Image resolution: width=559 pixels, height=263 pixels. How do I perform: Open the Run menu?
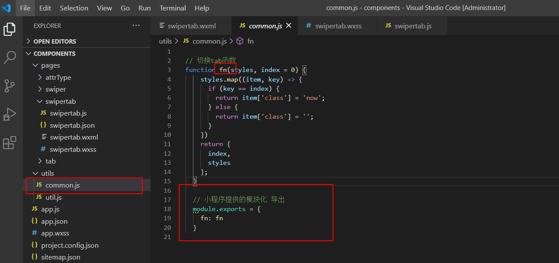point(144,8)
